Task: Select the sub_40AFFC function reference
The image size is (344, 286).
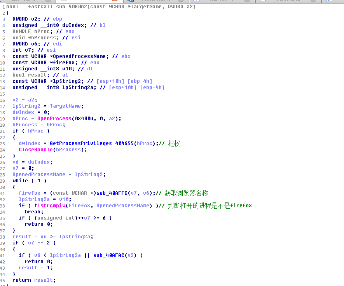Action: click(112, 193)
